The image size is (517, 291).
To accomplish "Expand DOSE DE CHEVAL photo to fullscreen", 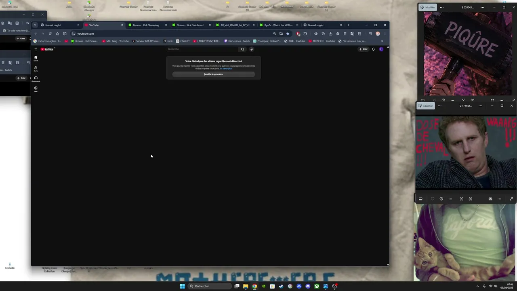I will [511, 199].
